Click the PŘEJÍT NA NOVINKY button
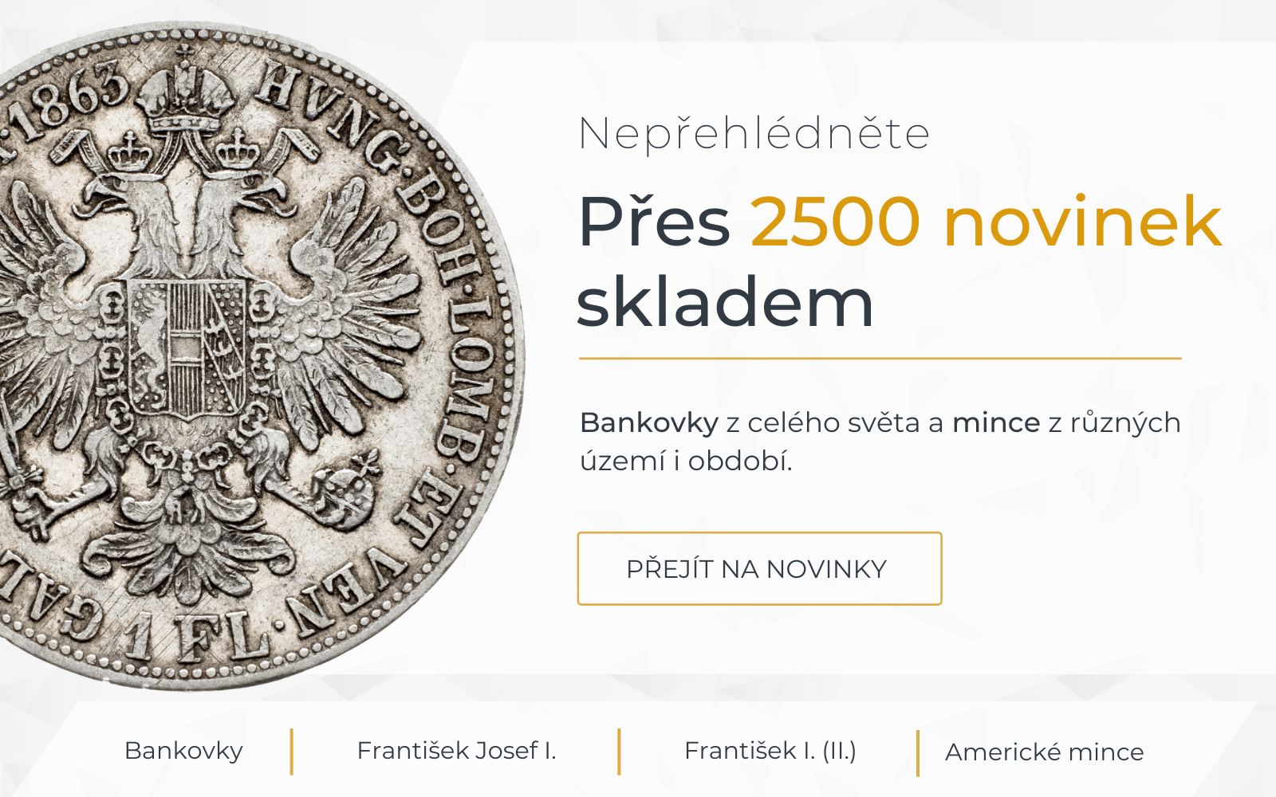1276x797 pixels. point(759,569)
